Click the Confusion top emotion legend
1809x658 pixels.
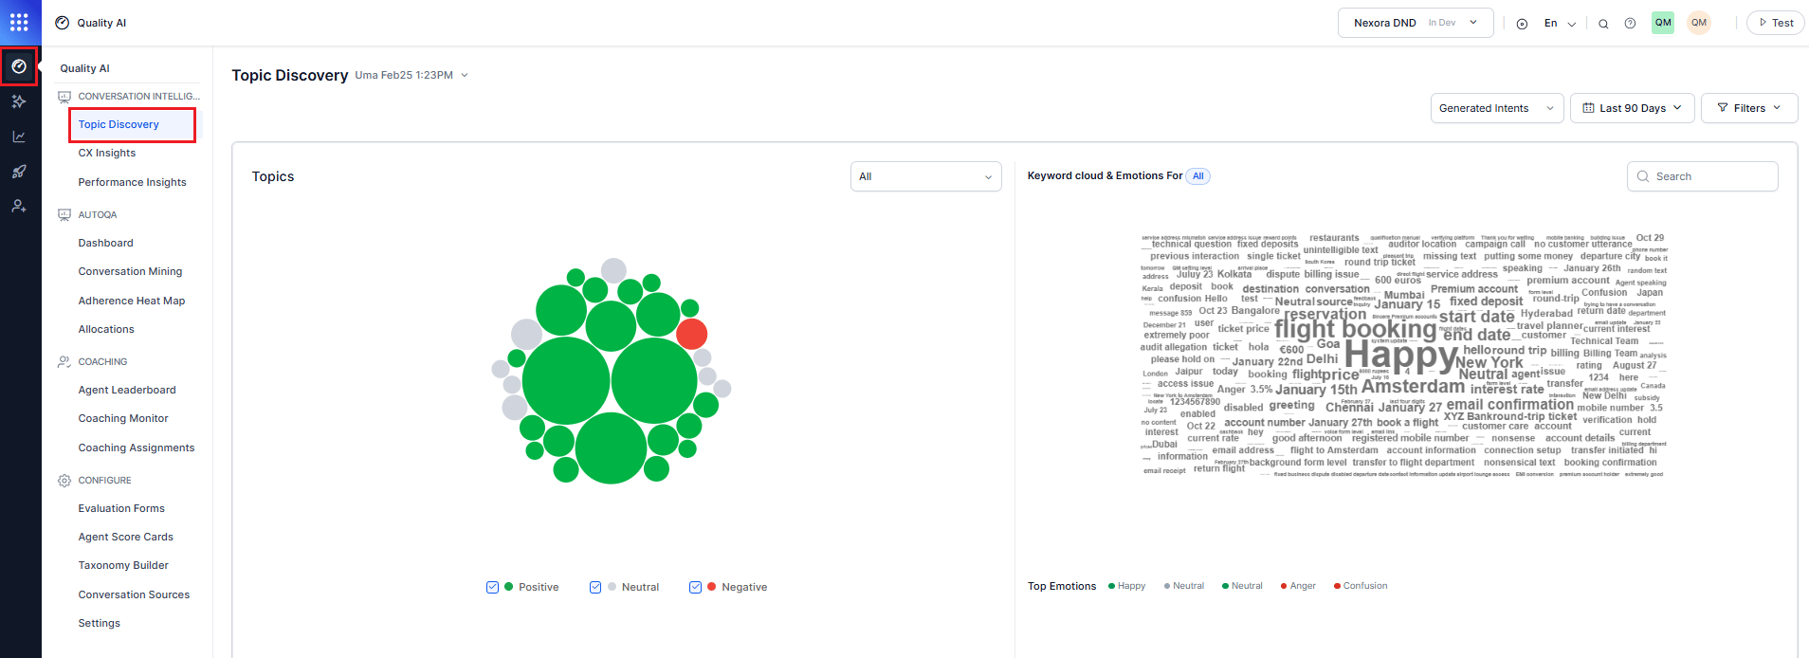pyautogui.click(x=1361, y=586)
